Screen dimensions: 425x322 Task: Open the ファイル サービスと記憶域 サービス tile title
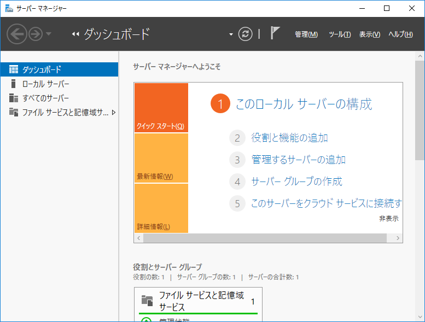click(201, 301)
